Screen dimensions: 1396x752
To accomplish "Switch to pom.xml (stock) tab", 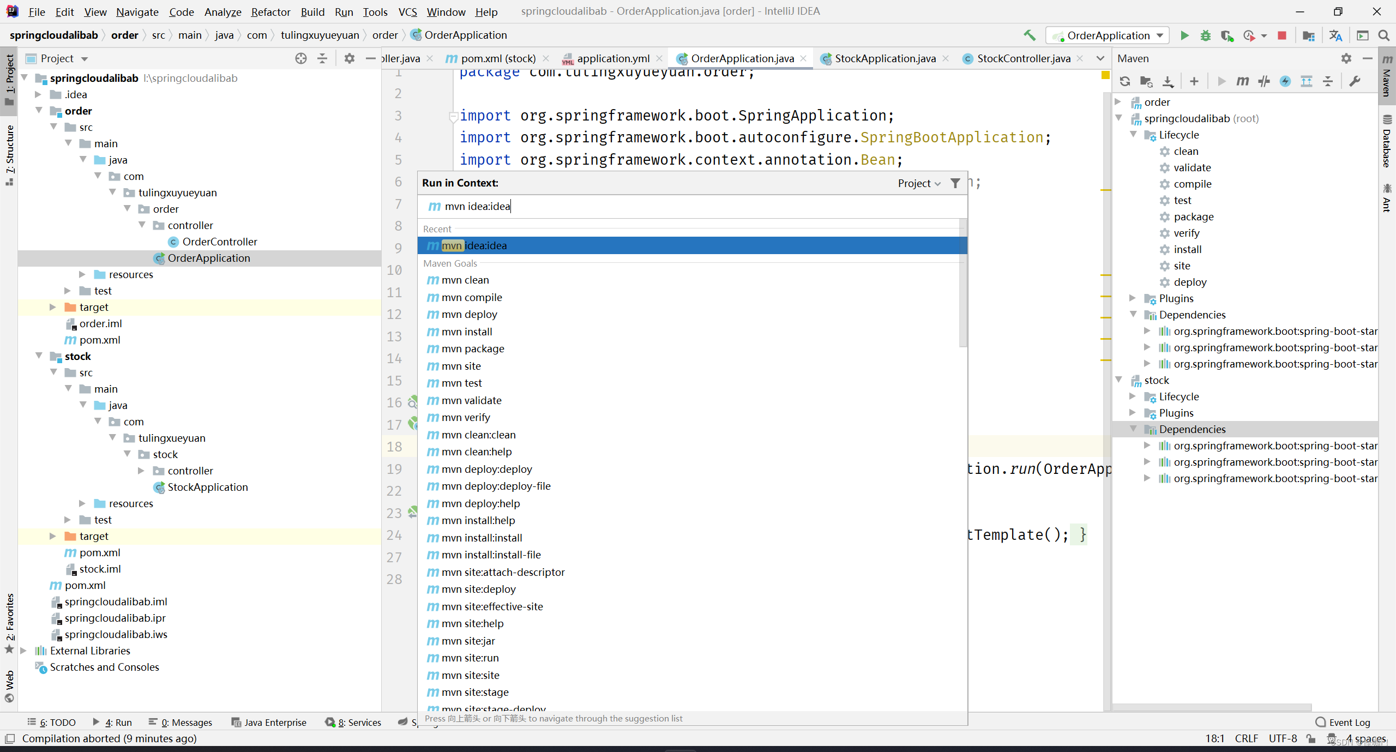I will point(497,58).
